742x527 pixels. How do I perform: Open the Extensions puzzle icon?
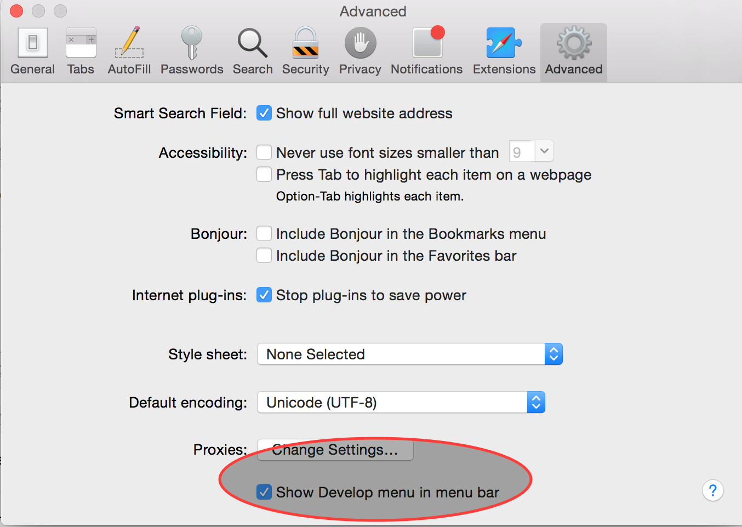504,52
